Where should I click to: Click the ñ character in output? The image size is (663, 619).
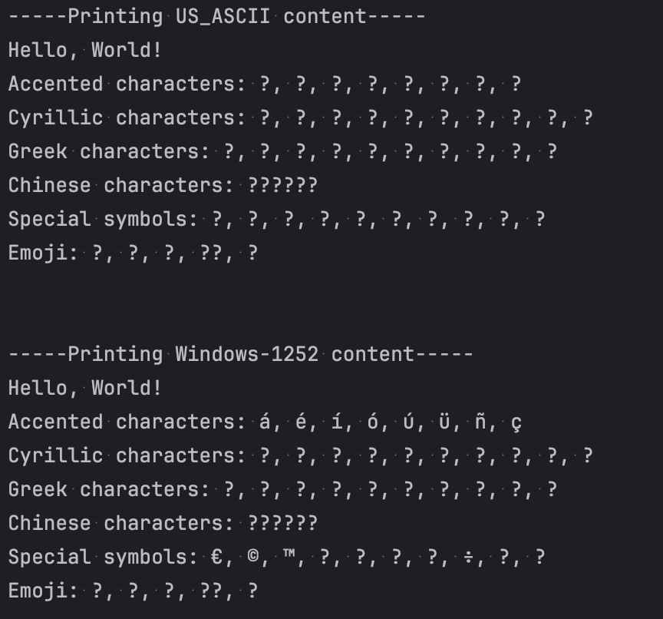(x=480, y=422)
